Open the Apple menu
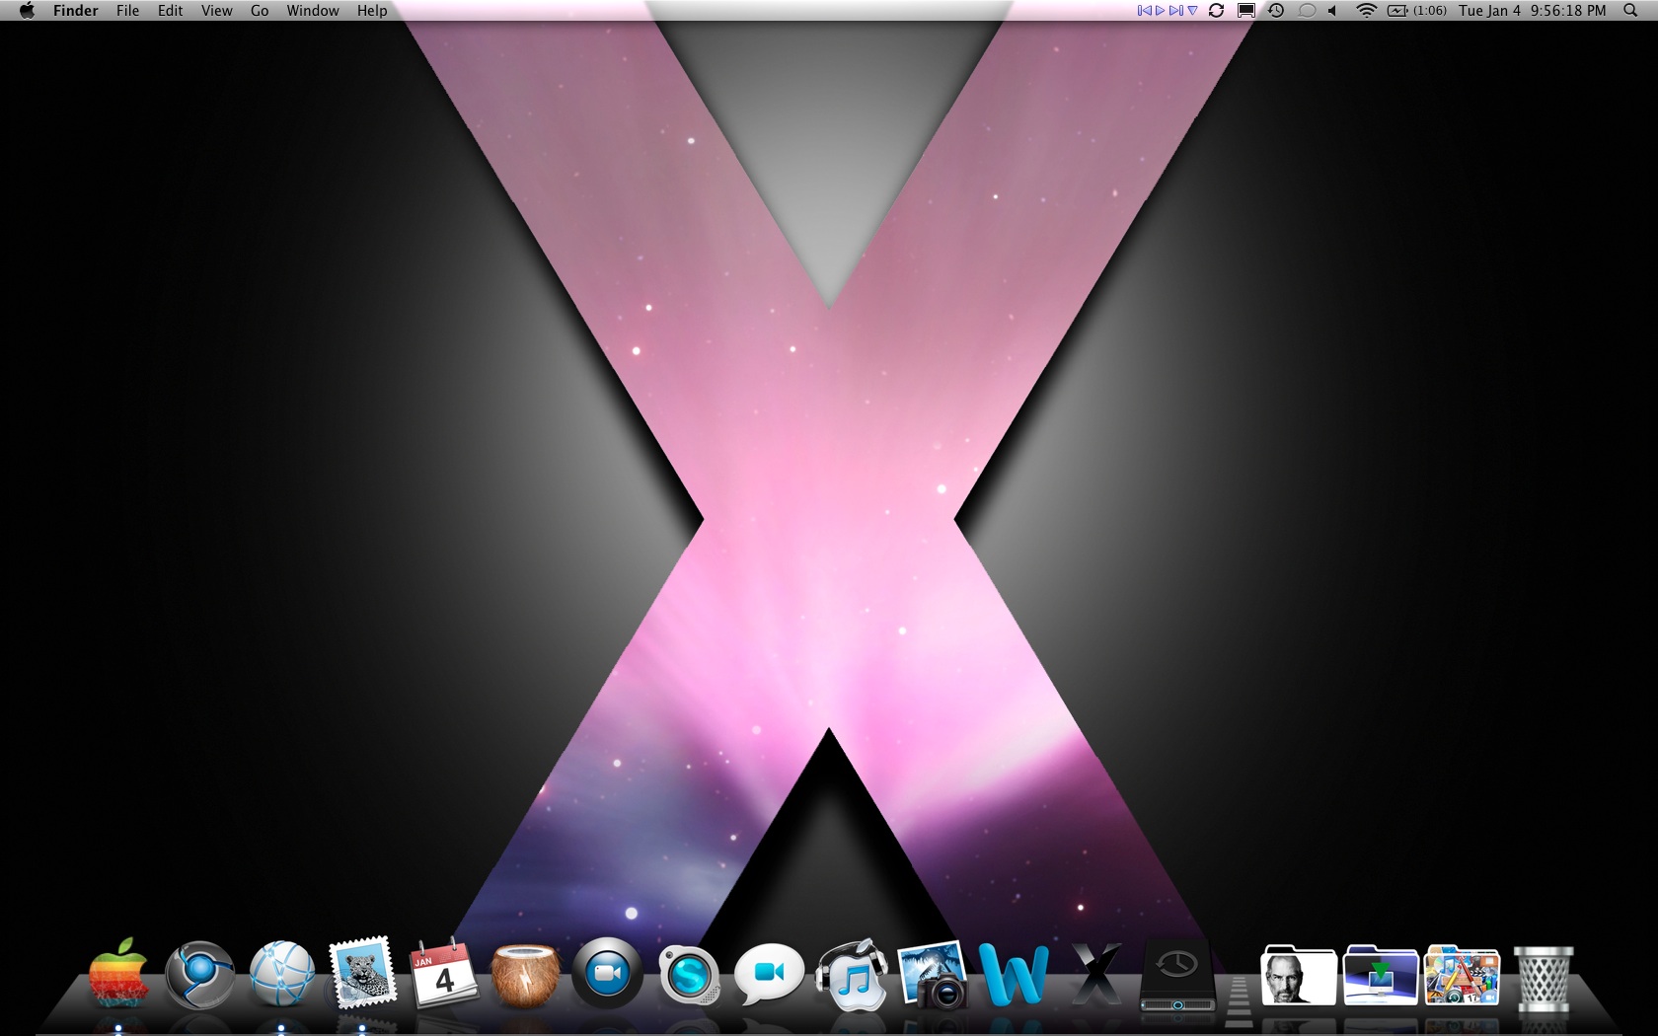The image size is (1658, 1036). tap(27, 11)
